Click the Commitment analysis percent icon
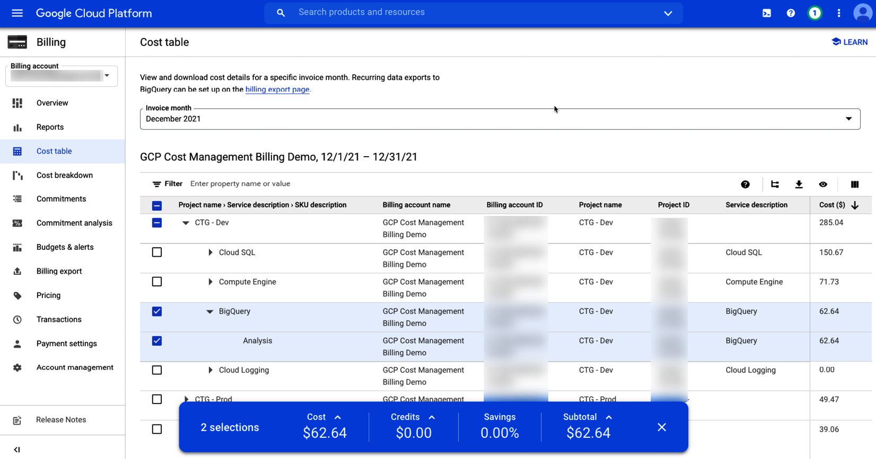 17,223
